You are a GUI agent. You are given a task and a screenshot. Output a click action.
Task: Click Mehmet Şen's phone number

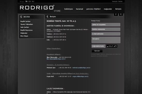[65, 68]
